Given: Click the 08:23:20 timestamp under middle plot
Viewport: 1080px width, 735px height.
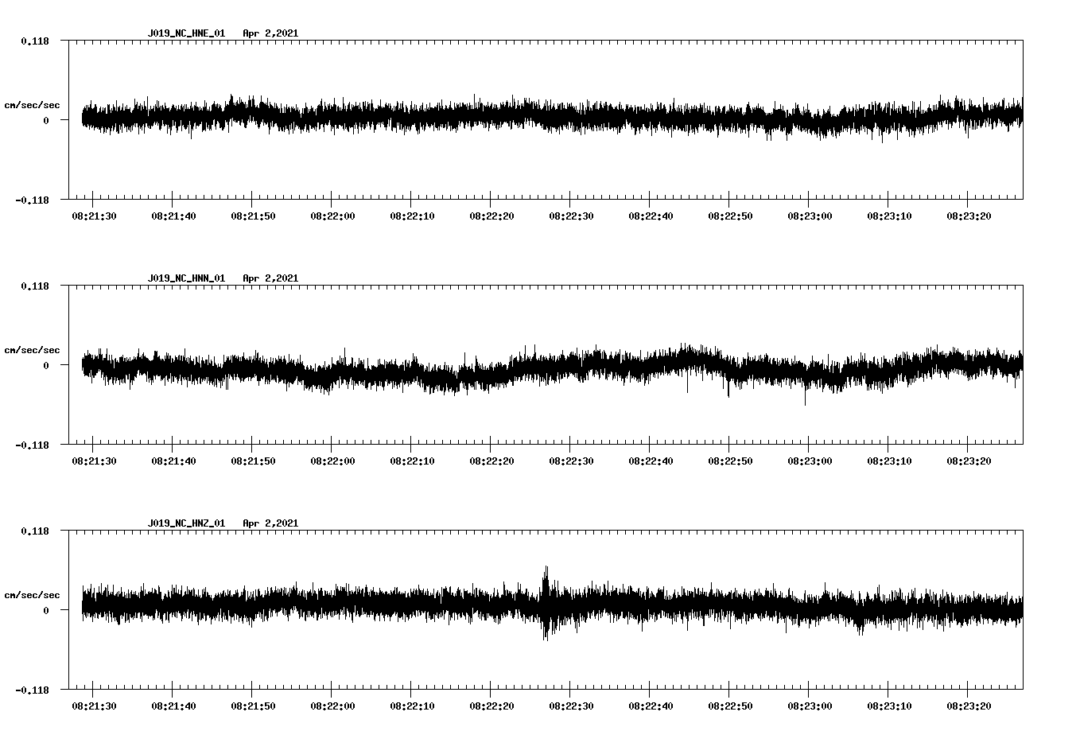Looking at the screenshot, I should pyautogui.click(x=970, y=459).
